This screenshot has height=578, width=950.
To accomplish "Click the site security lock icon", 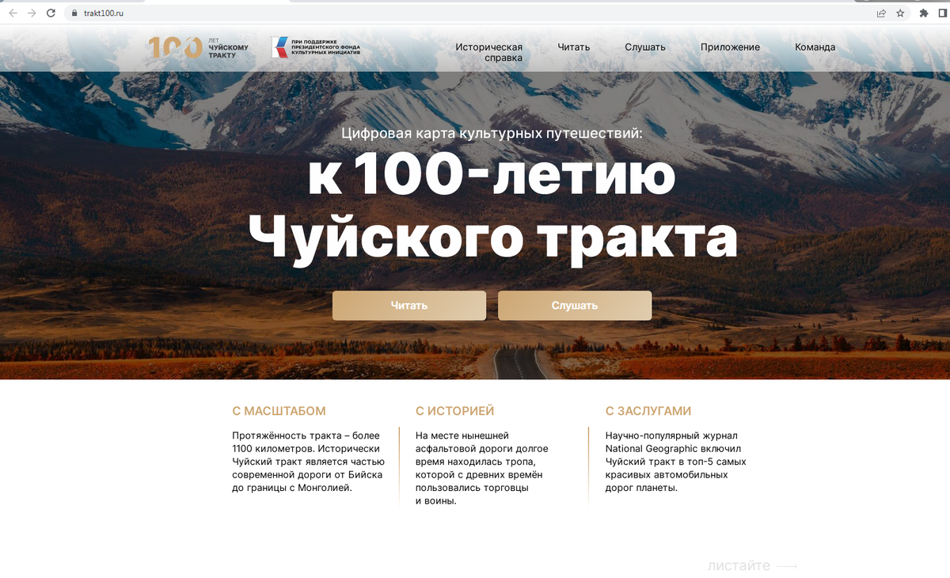I will pyautogui.click(x=74, y=13).
